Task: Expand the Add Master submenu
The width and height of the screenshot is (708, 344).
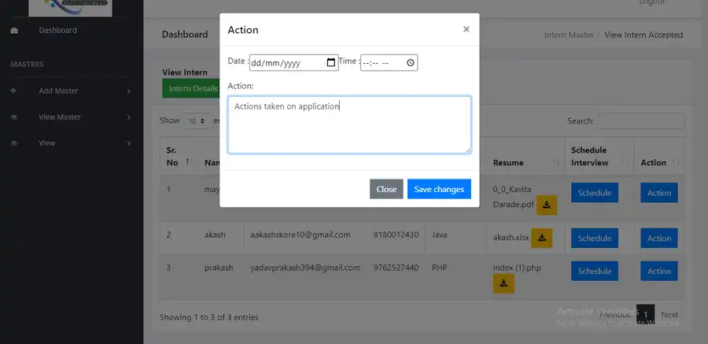Action: click(128, 91)
